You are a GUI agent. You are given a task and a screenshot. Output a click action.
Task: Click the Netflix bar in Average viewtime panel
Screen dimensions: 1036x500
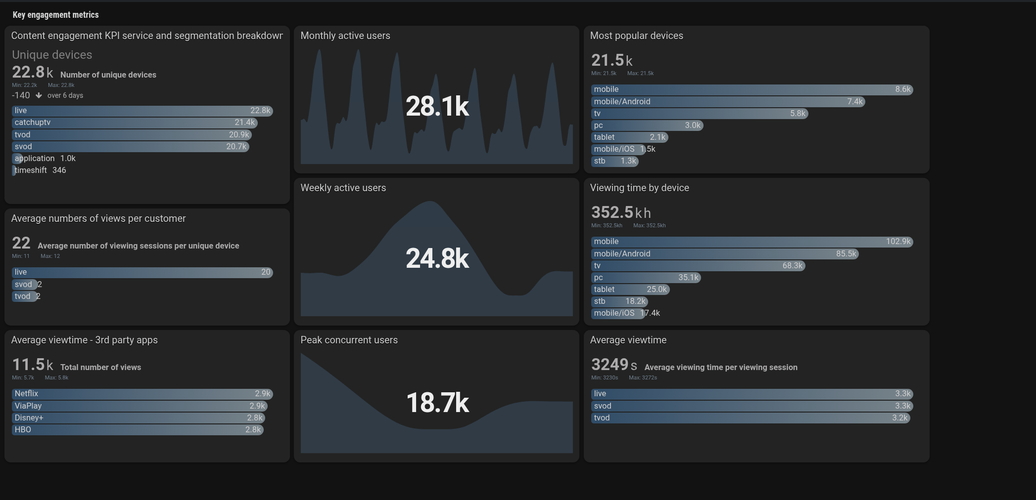[x=142, y=394]
